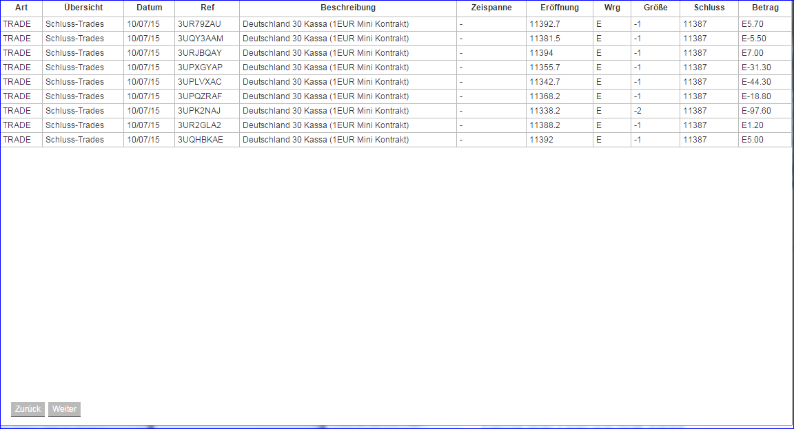
Task: Click the Zurück button
Action: tap(27, 409)
